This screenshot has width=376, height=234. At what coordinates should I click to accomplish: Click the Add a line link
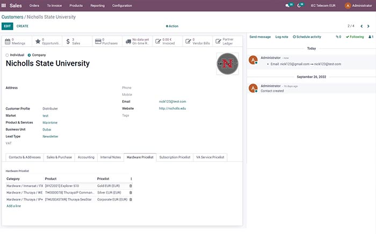(x=15, y=206)
